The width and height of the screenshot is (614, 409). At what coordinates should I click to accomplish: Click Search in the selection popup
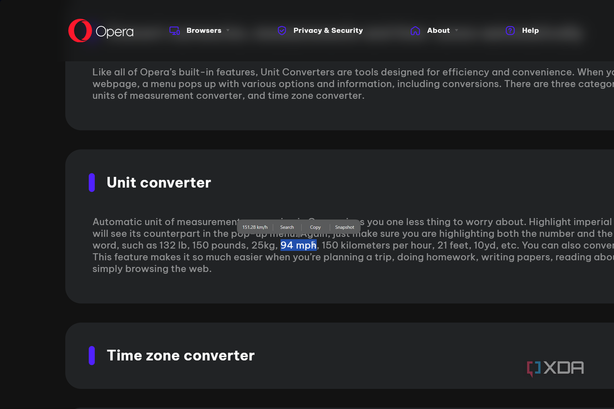pos(287,227)
